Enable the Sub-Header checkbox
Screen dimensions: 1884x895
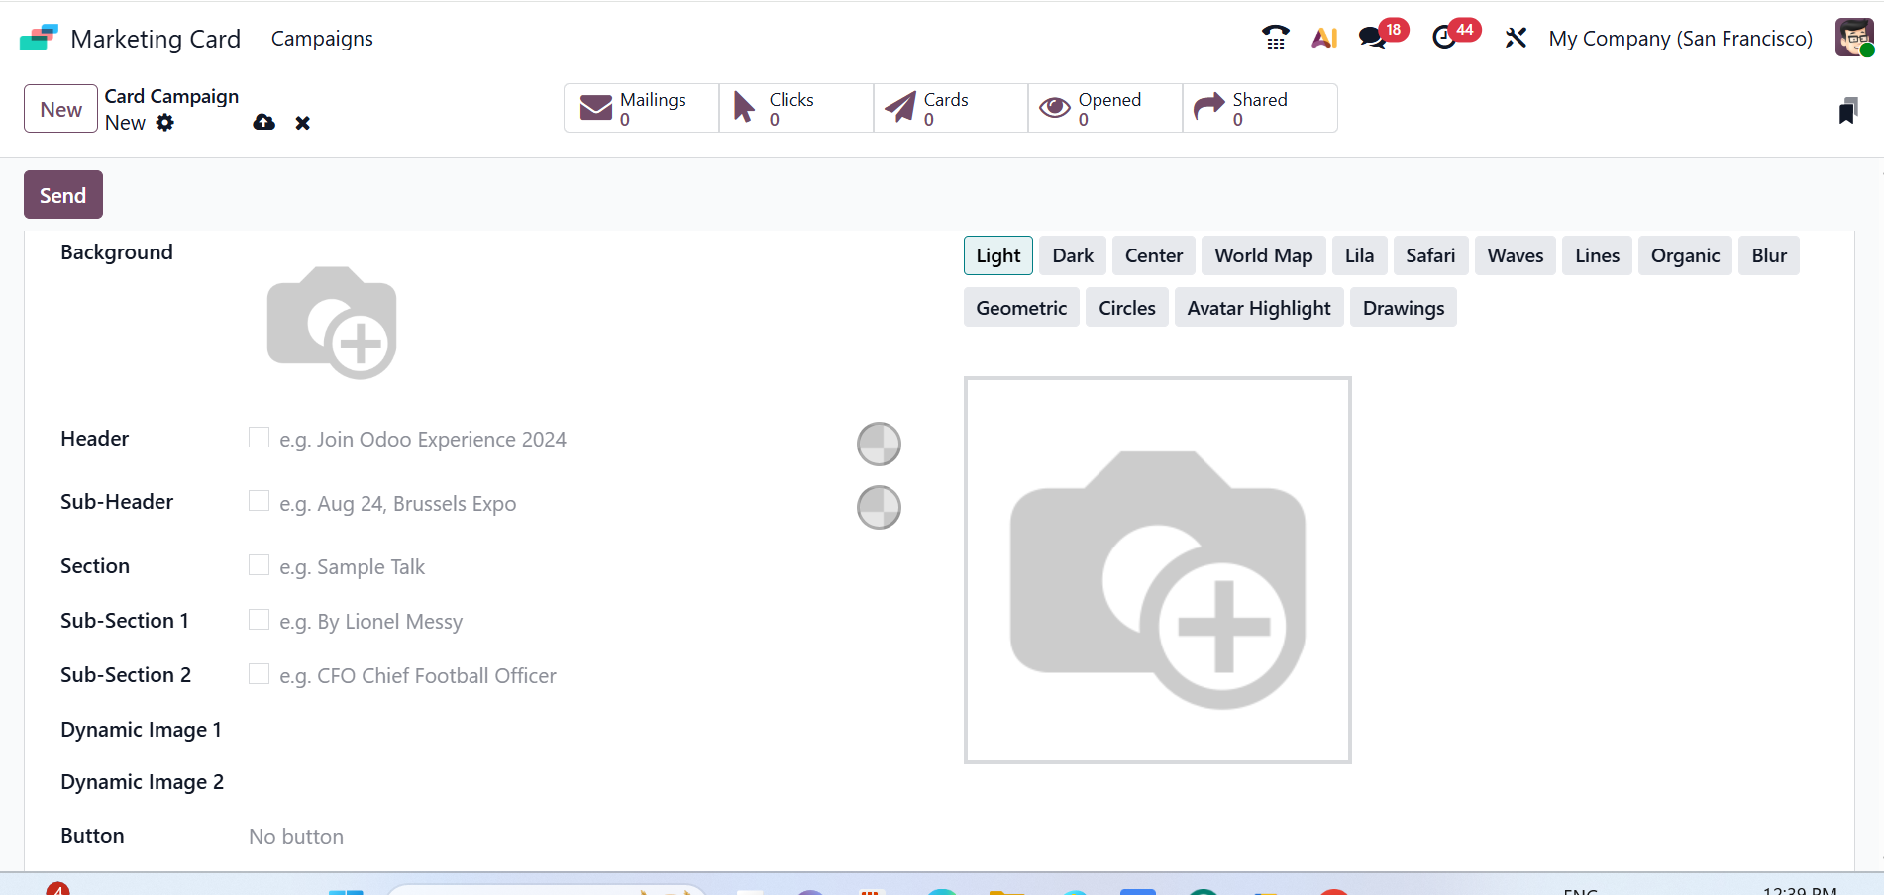(x=259, y=501)
